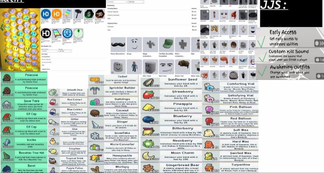324x173 pixels.
Task: Open the Summary dropdown above Incoming Robux amounts
Action: (x=117, y=2)
